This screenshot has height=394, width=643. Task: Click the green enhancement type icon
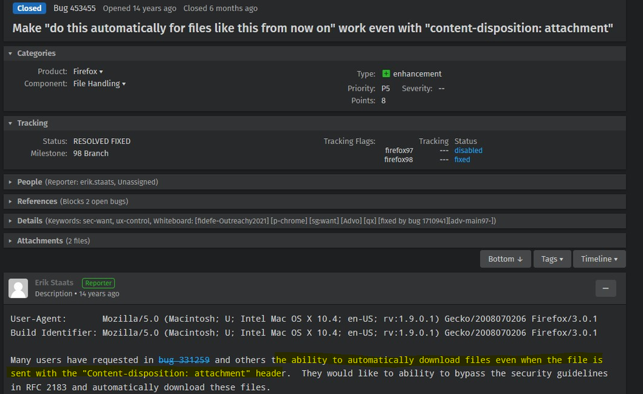[386, 74]
